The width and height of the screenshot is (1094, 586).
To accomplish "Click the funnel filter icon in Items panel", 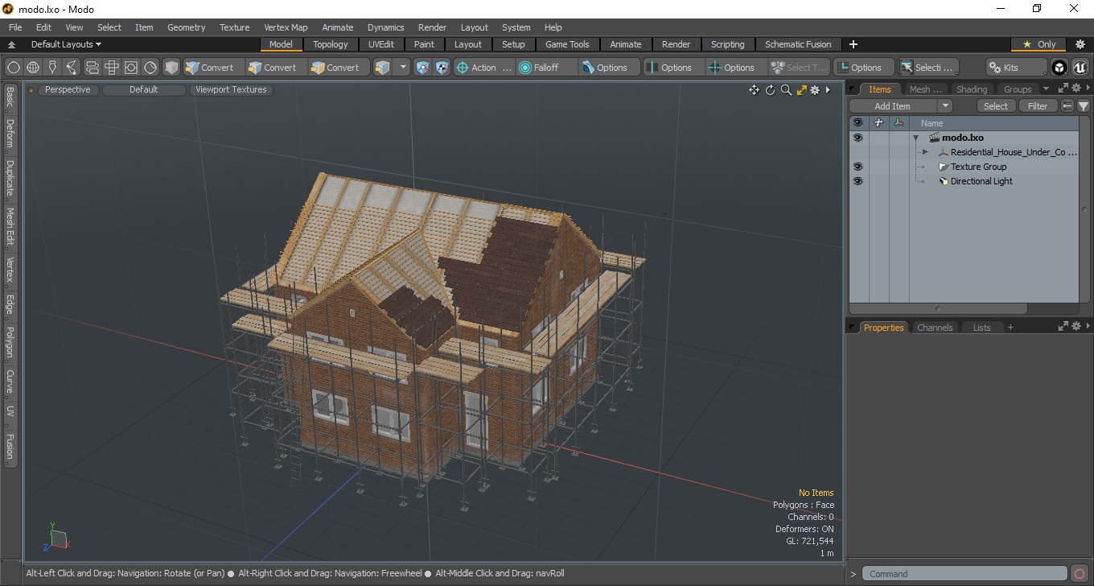I will 1084,106.
